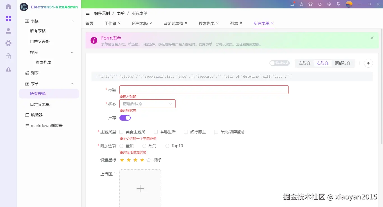This screenshot has height=207, width=383.
Task: Close the 所有表单 tab
Action: (273, 23)
